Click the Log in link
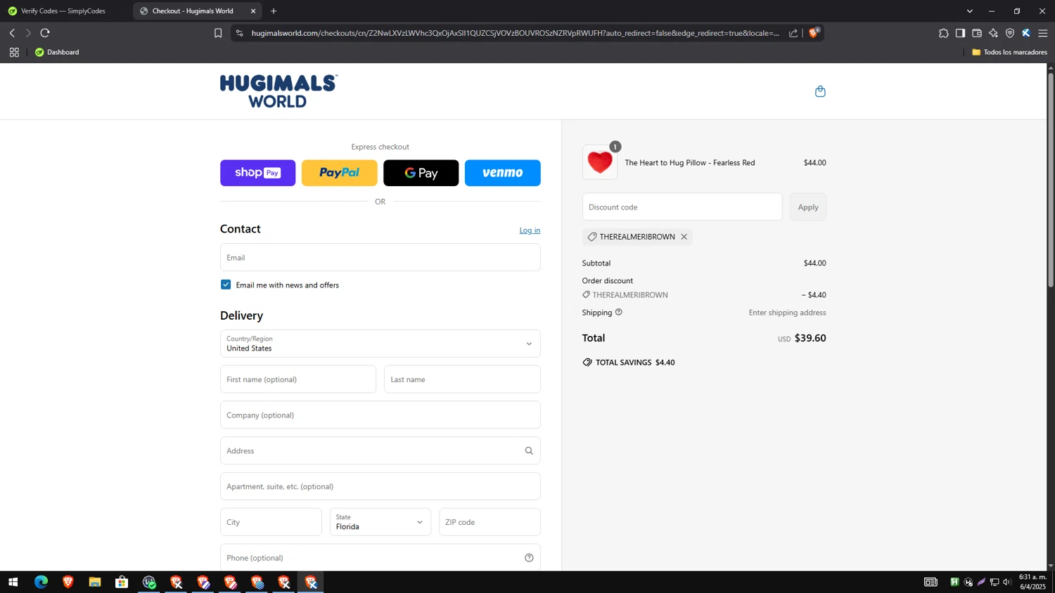Screen dimensions: 1055x593 (530, 230)
